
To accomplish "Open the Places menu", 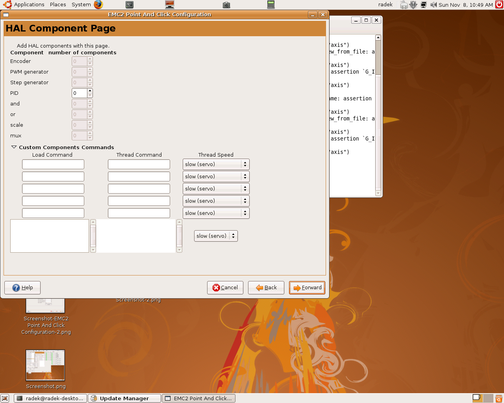I will pos(58,5).
